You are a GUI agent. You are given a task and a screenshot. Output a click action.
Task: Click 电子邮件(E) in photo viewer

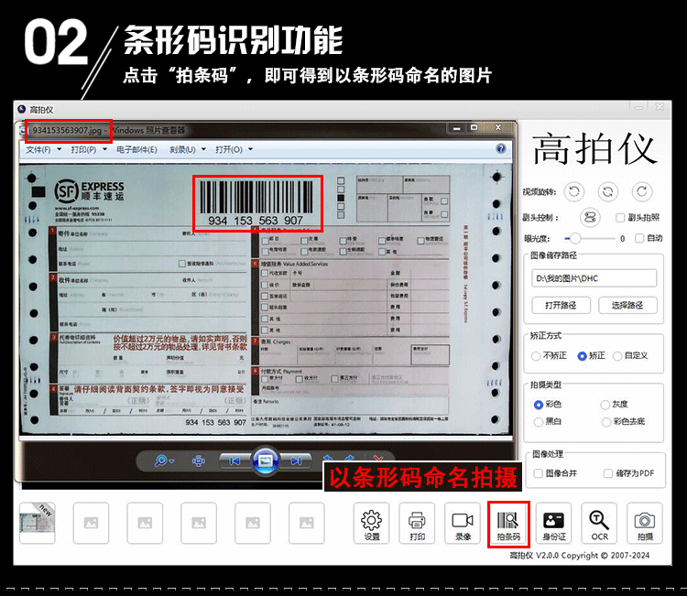point(136,149)
